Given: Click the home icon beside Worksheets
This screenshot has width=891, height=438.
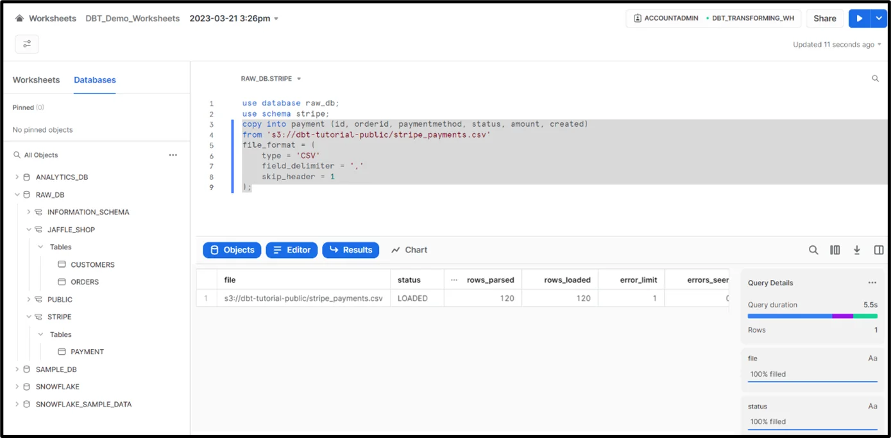Looking at the screenshot, I should click(19, 19).
